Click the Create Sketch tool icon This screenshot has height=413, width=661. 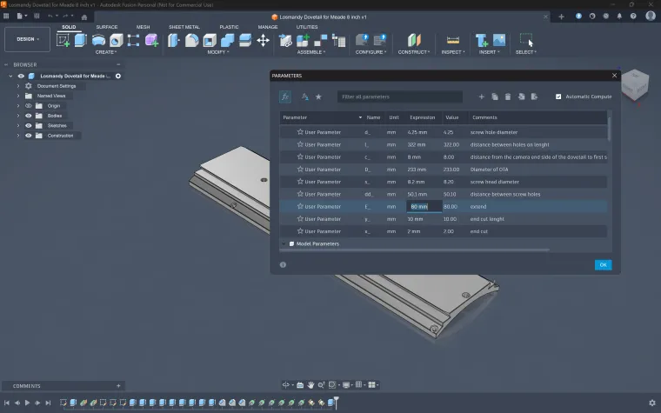(x=63, y=40)
